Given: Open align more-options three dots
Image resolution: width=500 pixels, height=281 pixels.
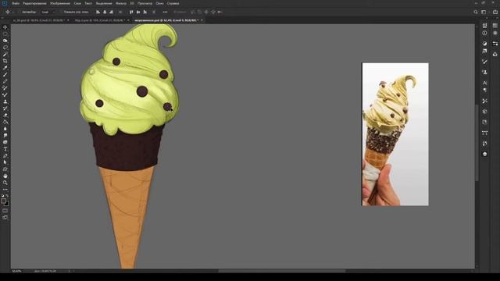Looking at the screenshot, I should pos(165,12).
